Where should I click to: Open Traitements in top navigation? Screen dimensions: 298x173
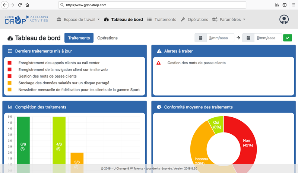(x=165, y=20)
